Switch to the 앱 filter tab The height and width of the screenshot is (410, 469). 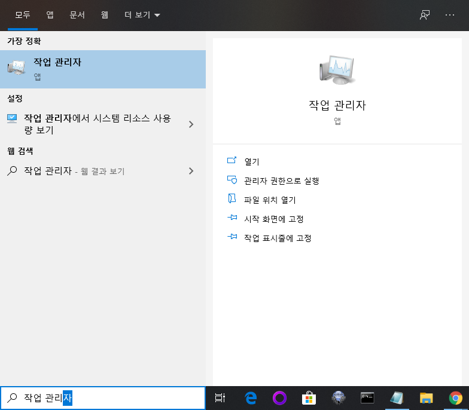click(50, 14)
